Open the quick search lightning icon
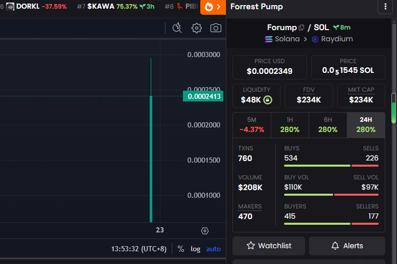 coord(177,28)
